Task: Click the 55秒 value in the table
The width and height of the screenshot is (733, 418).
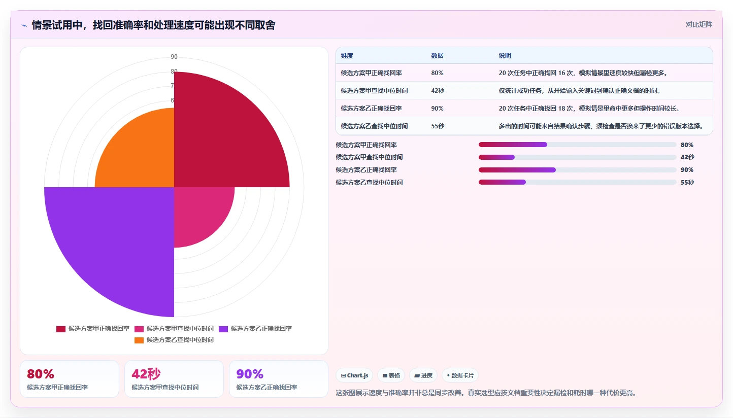Action: [x=438, y=126]
